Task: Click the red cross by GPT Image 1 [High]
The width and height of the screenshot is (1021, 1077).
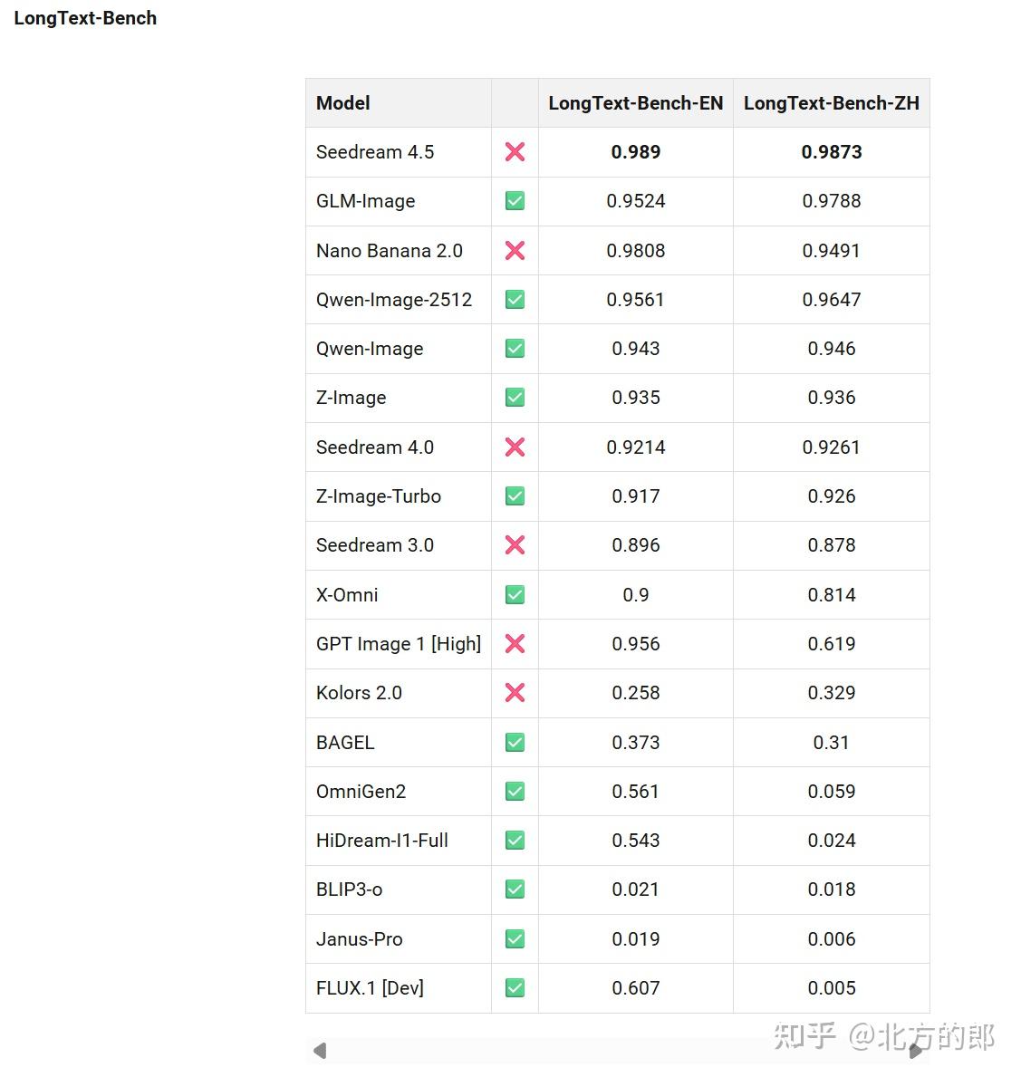Action: click(515, 644)
